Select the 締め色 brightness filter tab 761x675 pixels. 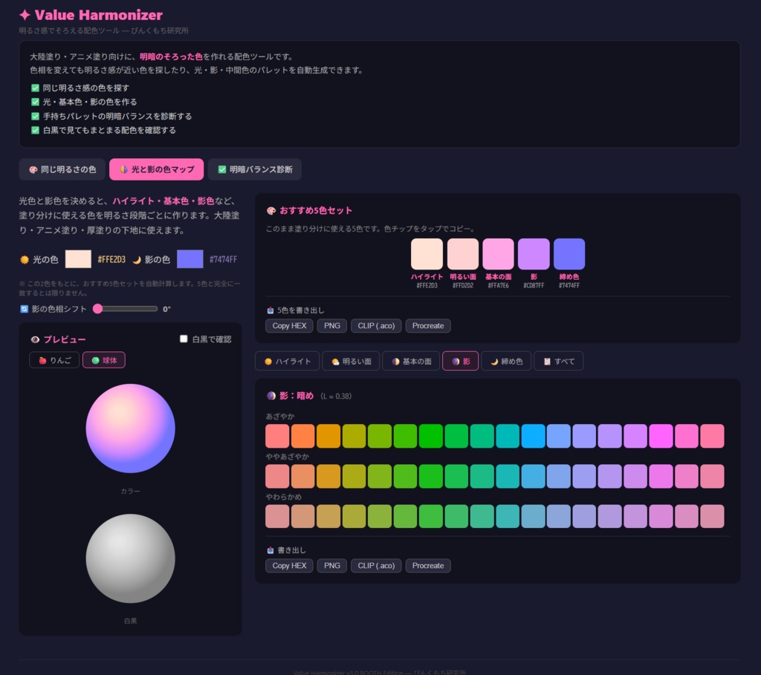[x=506, y=361]
